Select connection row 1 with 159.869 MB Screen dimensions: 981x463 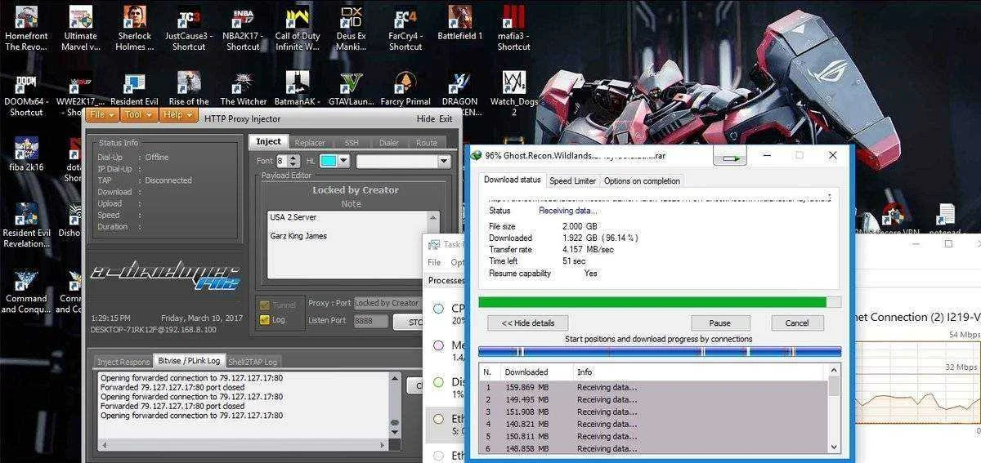click(x=653, y=387)
